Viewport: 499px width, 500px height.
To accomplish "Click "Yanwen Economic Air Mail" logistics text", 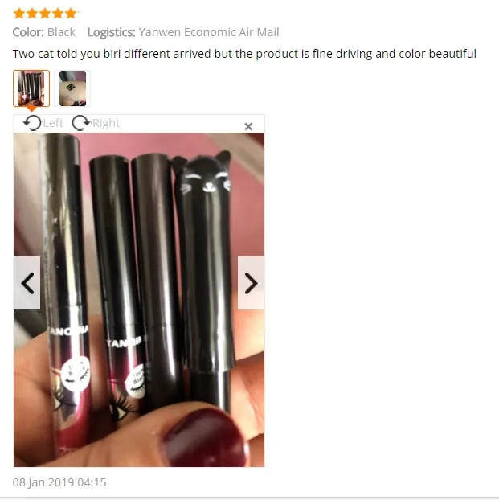I will coord(209,32).
